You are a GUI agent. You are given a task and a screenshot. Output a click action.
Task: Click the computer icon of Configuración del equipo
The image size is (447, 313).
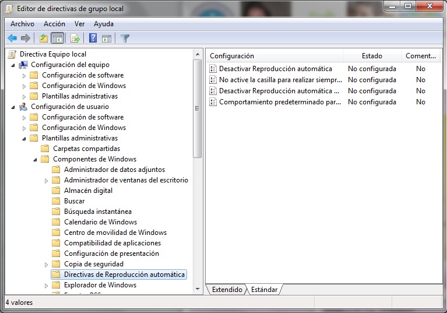(23, 65)
